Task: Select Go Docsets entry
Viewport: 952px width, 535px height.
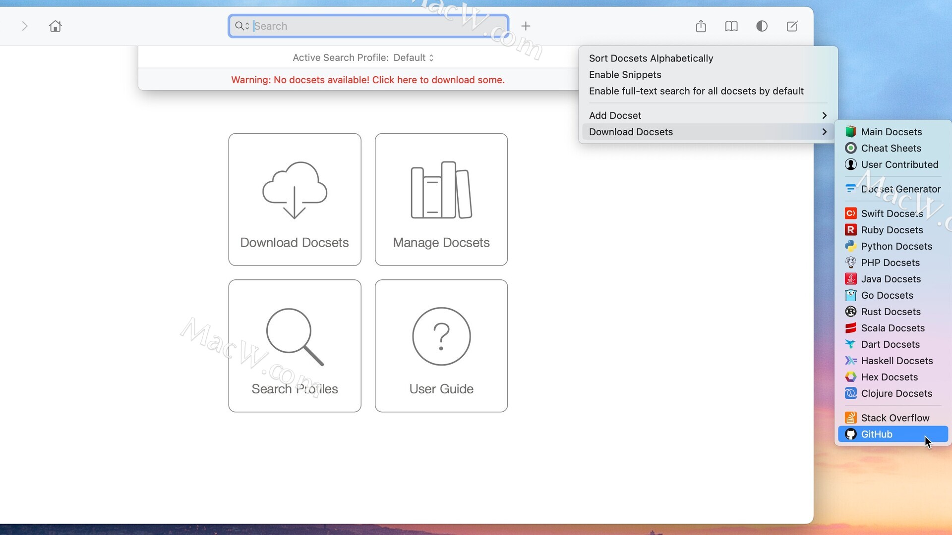Action: pos(893,295)
